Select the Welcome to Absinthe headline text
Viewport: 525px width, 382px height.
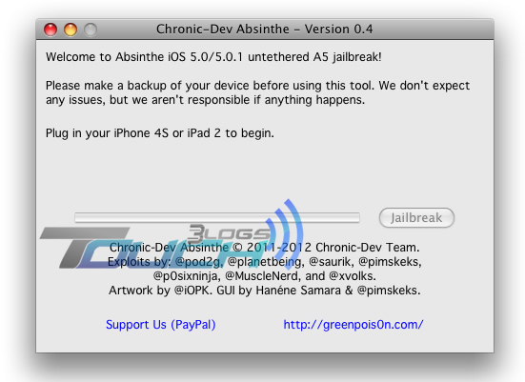[213, 57]
